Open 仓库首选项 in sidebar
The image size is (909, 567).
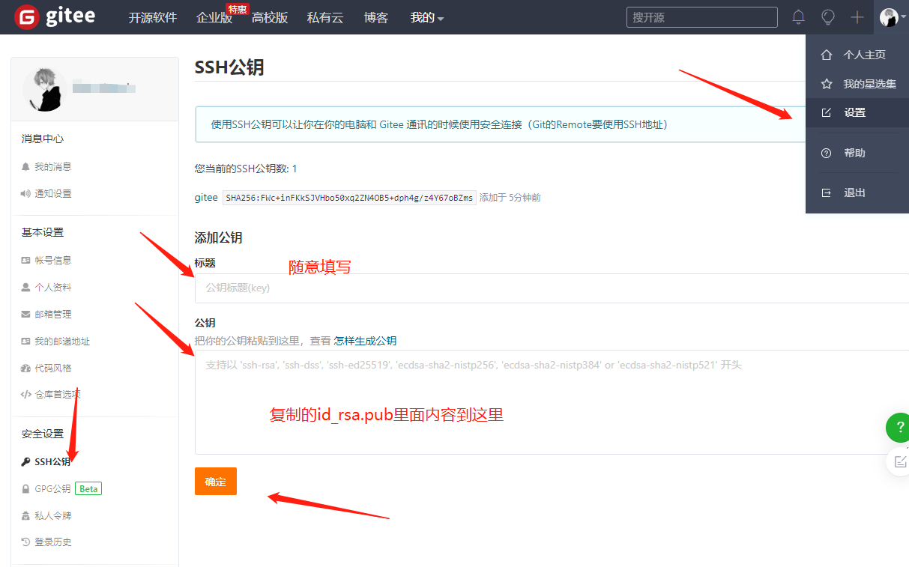coord(58,394)
